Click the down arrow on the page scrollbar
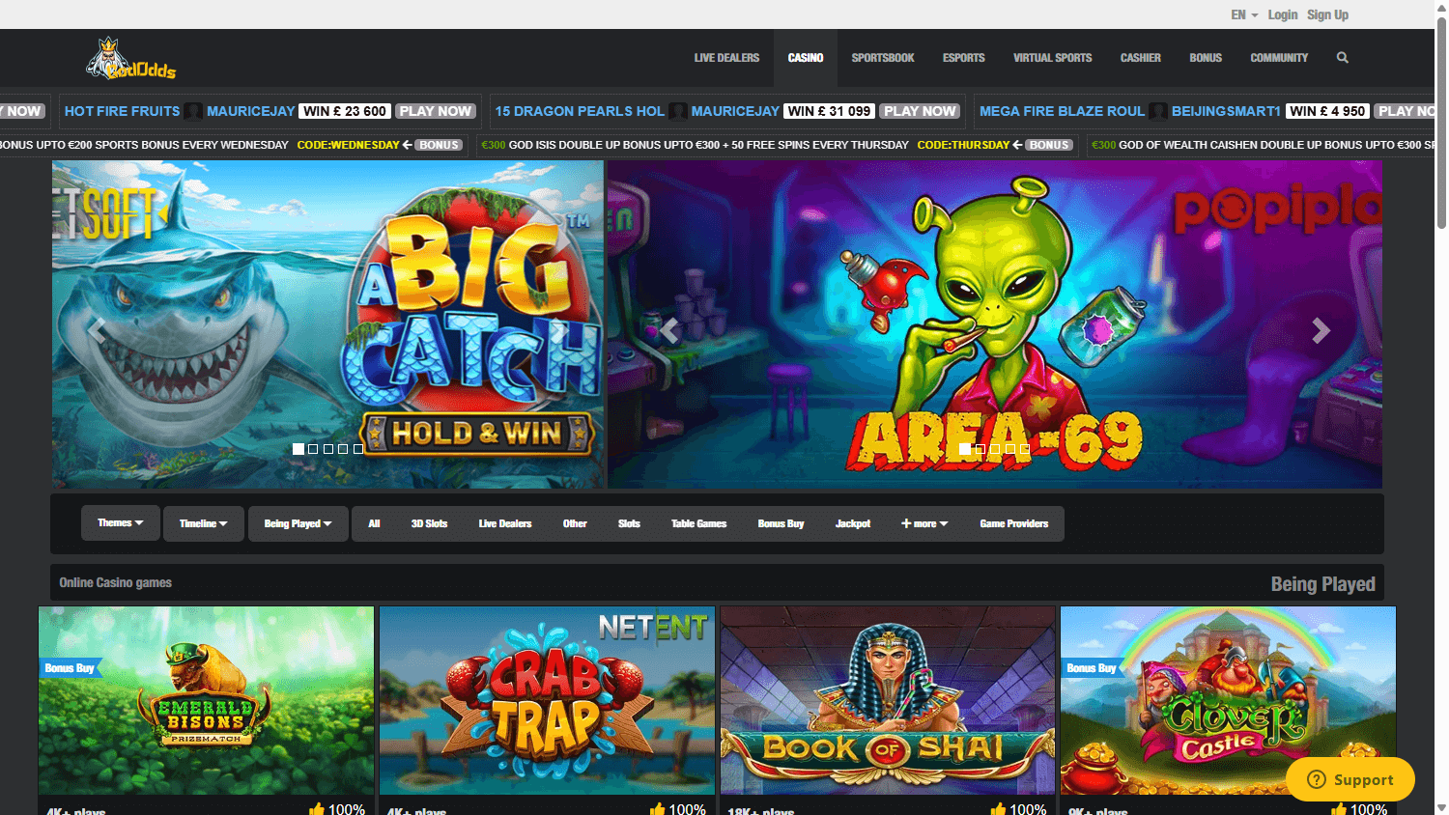 1442,807
